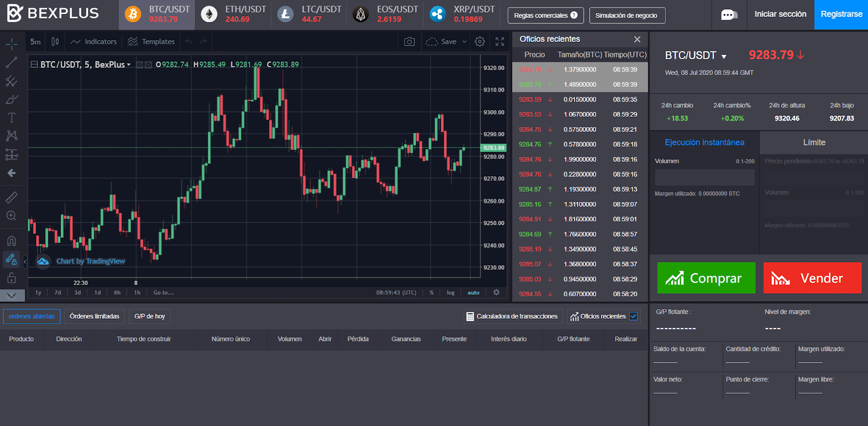Set chart range to 1y
Screen dimensions: 868x426
tap(38, 293)
